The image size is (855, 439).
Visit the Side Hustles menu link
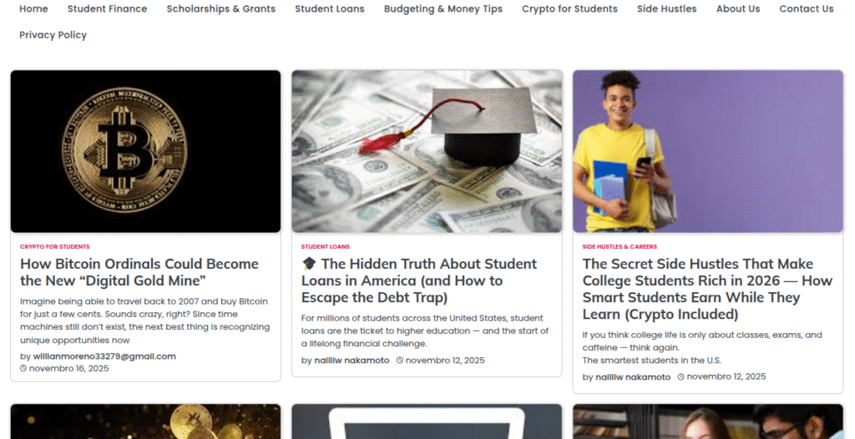click(x=667, y=8)
